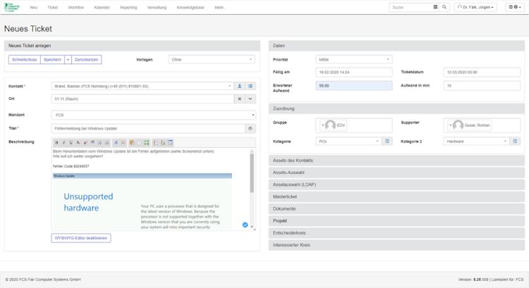Click the eye icon next to Titel field

(250, 128)
